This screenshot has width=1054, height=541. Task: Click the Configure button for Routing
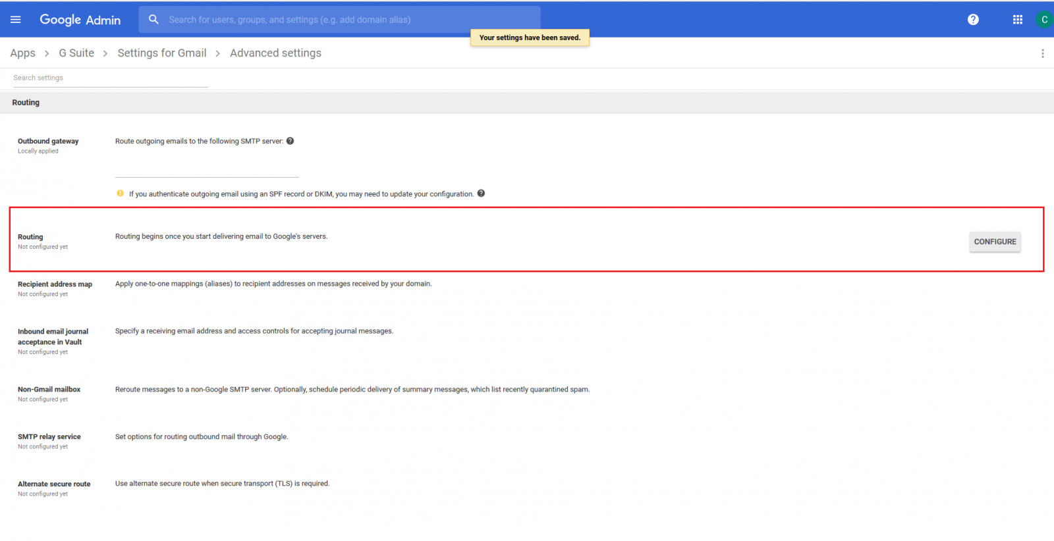coord(995,242)
